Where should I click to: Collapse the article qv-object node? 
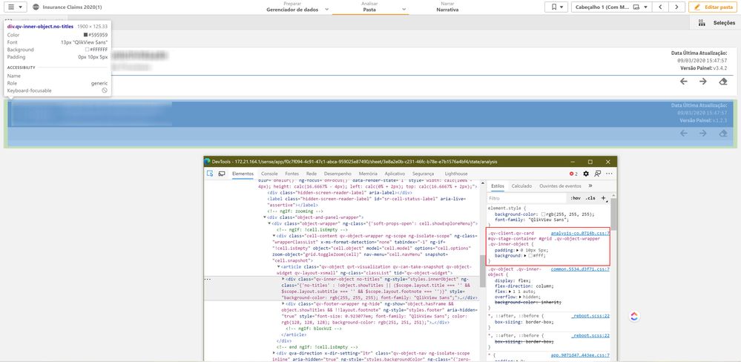278,266
